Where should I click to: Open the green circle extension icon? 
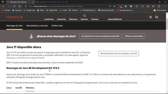pyautogui.click(x=126, y=6)
